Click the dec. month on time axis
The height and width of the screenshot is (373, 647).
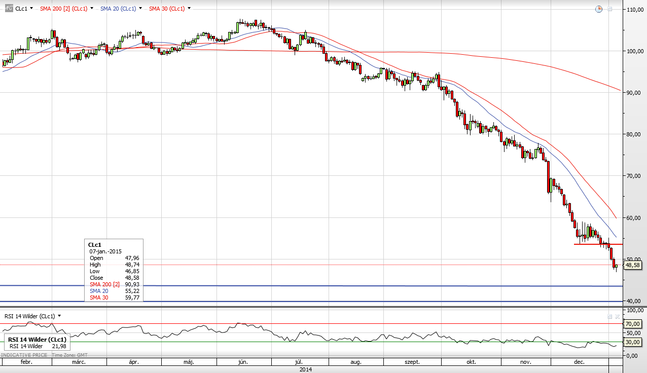(579, 362)
